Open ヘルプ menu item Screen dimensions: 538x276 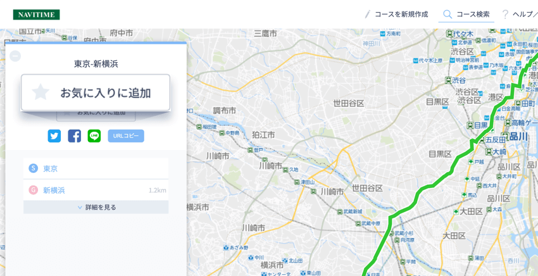pos(525,15)
